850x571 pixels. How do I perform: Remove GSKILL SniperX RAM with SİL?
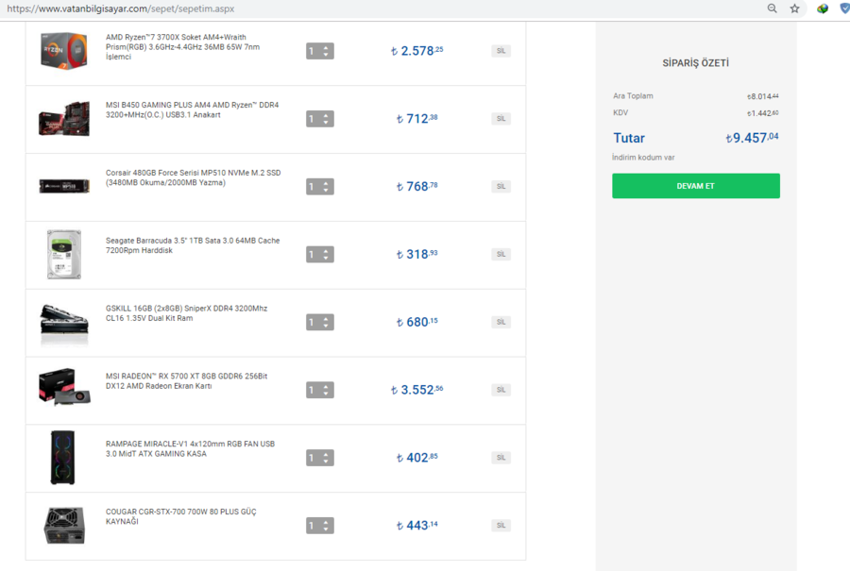(x=501, y=322)
